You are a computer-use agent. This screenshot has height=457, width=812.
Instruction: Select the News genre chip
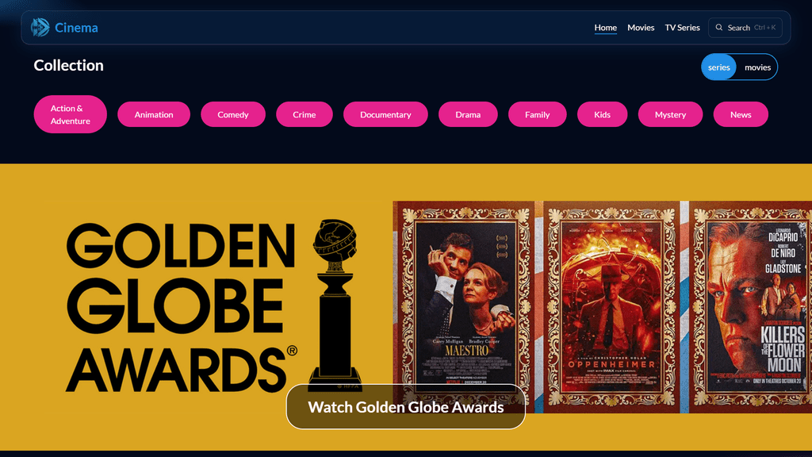tap(741, 114)
